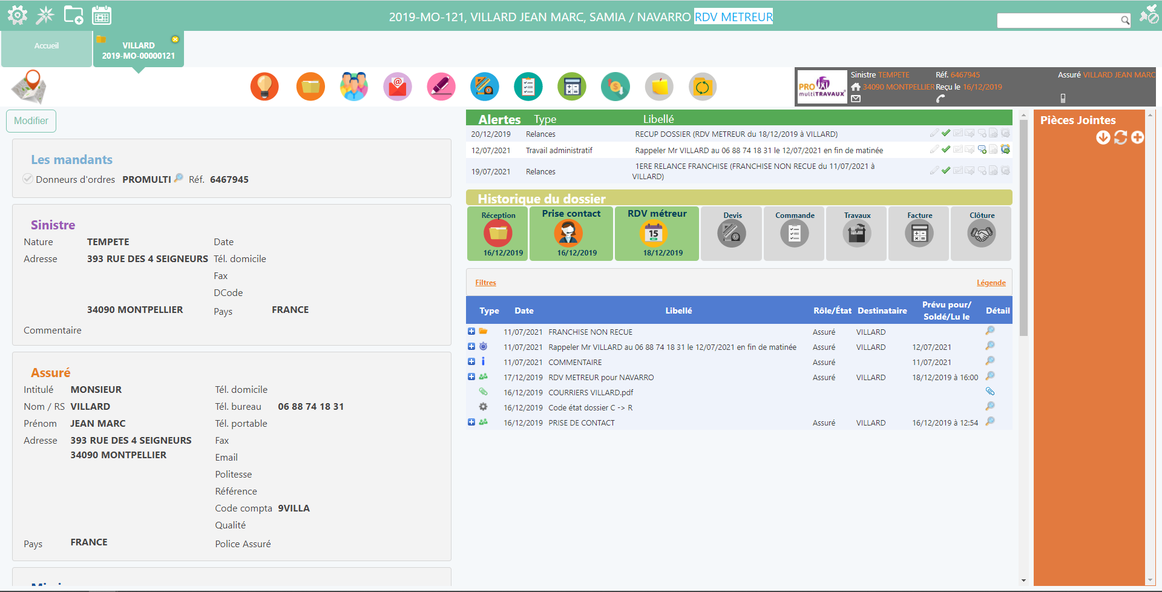Add attachment with Pièces Jointes plus icon
The image size is (1162, 592).
pos(1137,138)
